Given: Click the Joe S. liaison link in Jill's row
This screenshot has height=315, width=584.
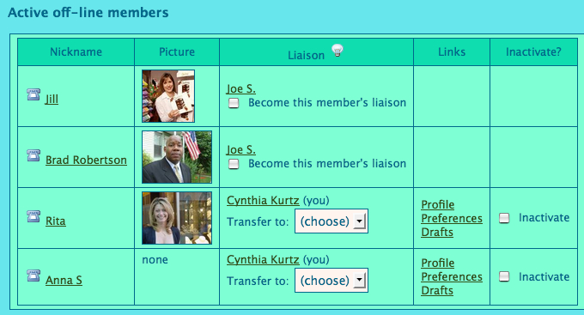Looking at the screenshot, I should (x=241, y=88).
